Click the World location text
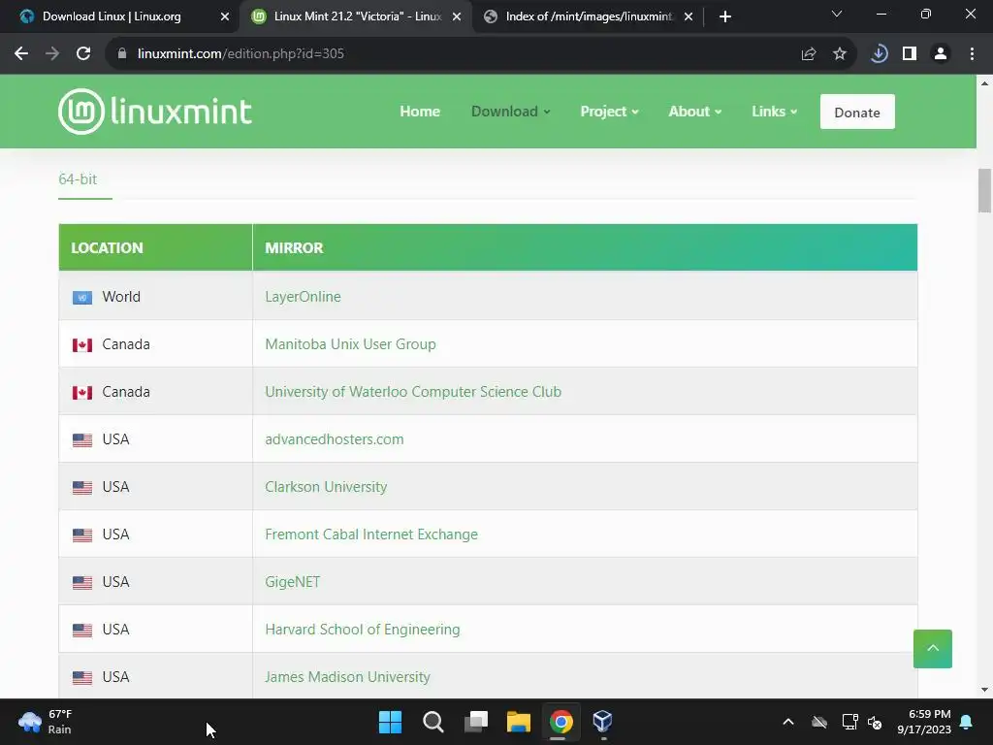Image resolution: width=993 pixels, height=745 pixels. point(121,297)
